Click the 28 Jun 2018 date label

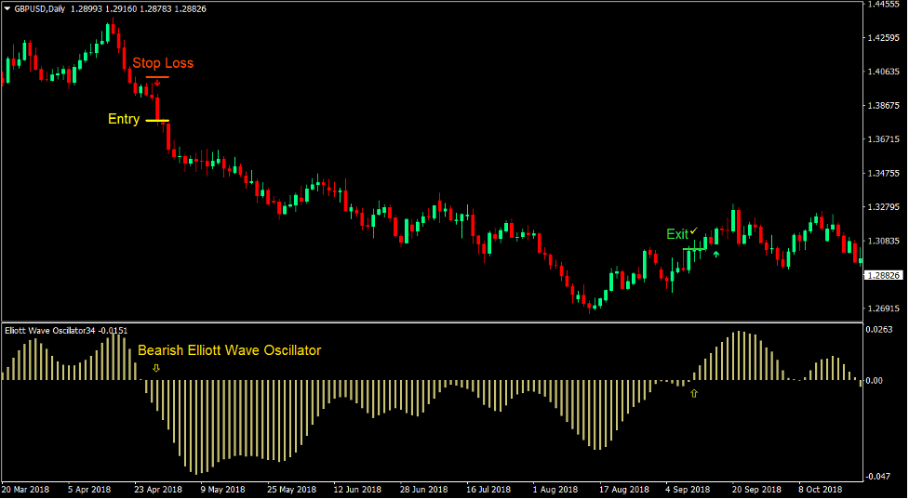tap(424, 489)
